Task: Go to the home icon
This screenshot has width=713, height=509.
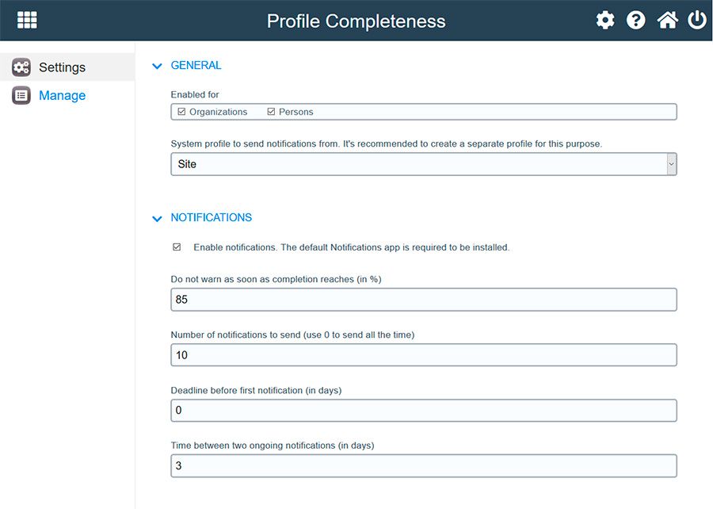Action: point(667,21)
